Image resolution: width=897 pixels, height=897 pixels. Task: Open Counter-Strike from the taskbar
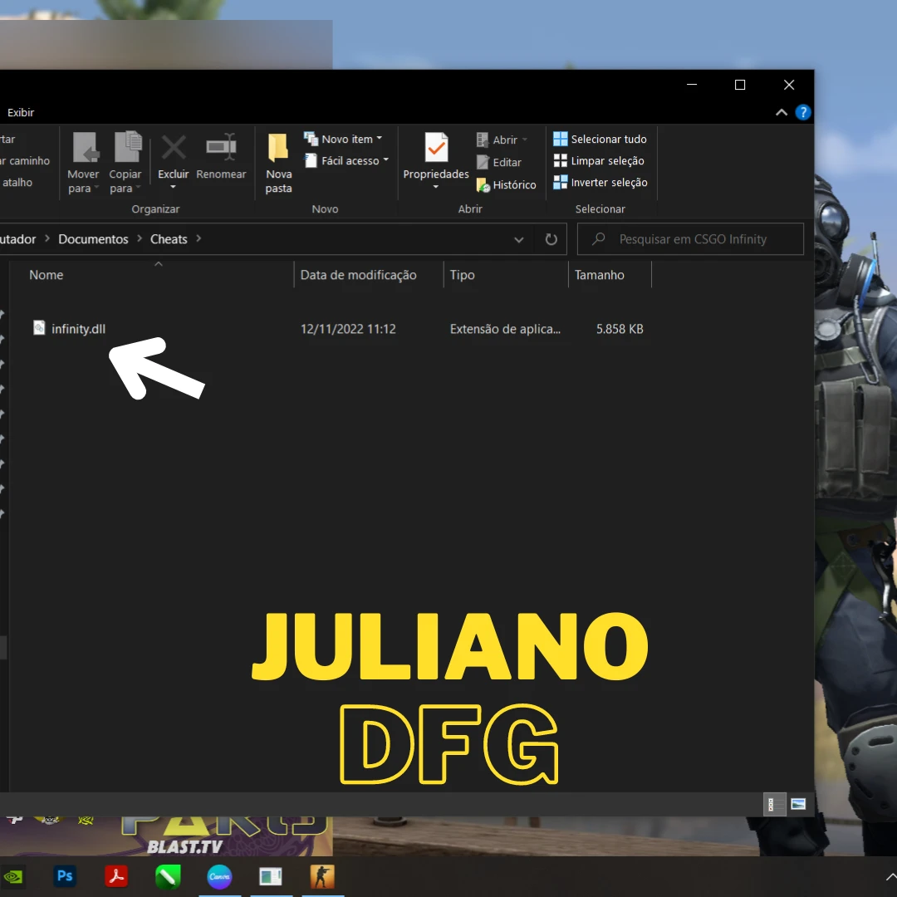coord(322,876)
